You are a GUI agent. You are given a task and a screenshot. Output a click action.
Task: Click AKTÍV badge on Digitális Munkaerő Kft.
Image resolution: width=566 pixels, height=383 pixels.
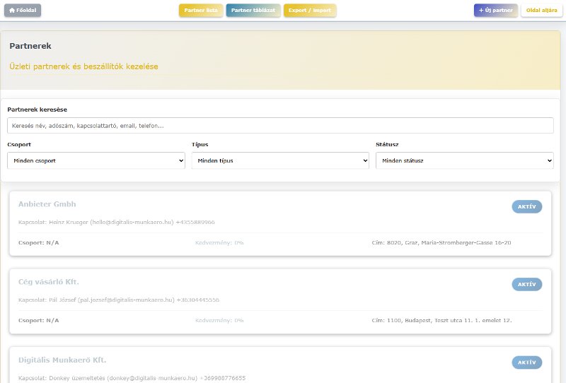[x=526, y=362]
